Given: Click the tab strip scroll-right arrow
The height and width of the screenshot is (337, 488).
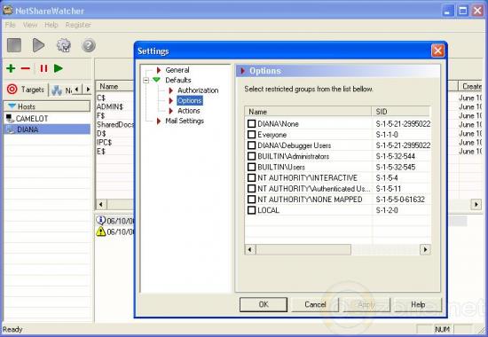Looking at the screenshot, I should (88, 90).
